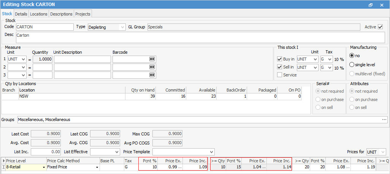The height and width of the screenshot is (174, 390).
Task: Toggle the Active checkbox
Action: tap(380, 27)
